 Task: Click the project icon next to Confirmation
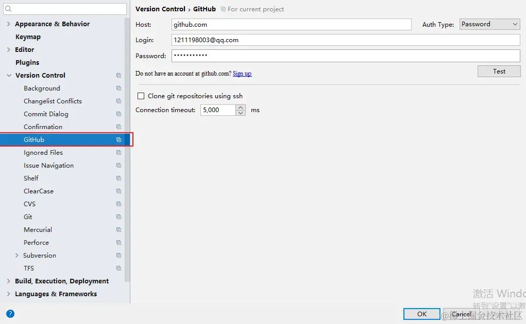click(118, 127)
